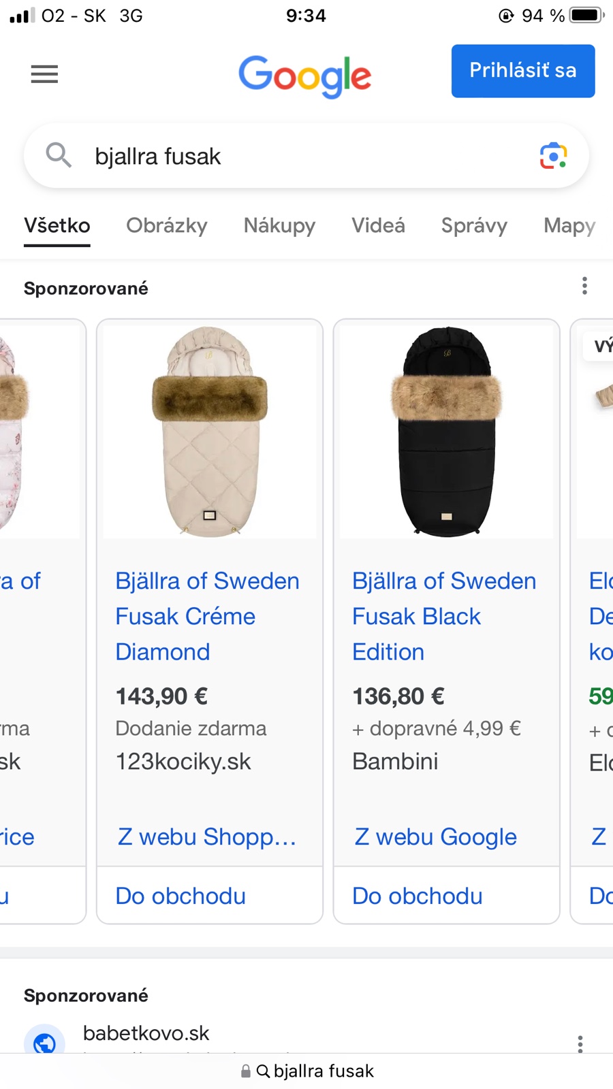Image resolution: width=613 pixels, height=1089 pixels.
Task: Switch to the Nákupy tab
Action: tap(279, 225)
